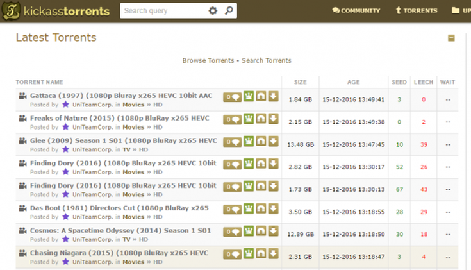Click download arrow icon for Gattaca torrent

[x=273, y=97]
